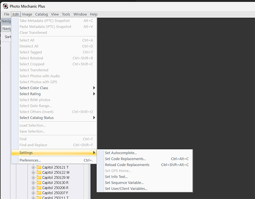The height and width of the screenshot is (199, 255).
Task: Click the Sort label in the navigator
Action: pyautogui.click(x=8, y=37)
